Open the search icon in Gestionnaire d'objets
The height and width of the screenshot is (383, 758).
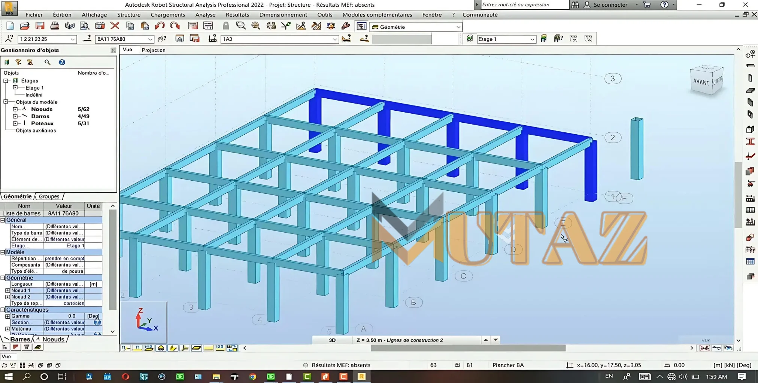point(47,62)
